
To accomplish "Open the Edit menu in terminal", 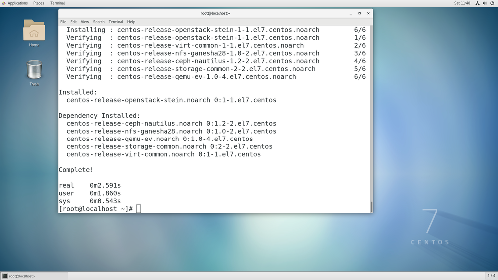I will coord(73,22).
